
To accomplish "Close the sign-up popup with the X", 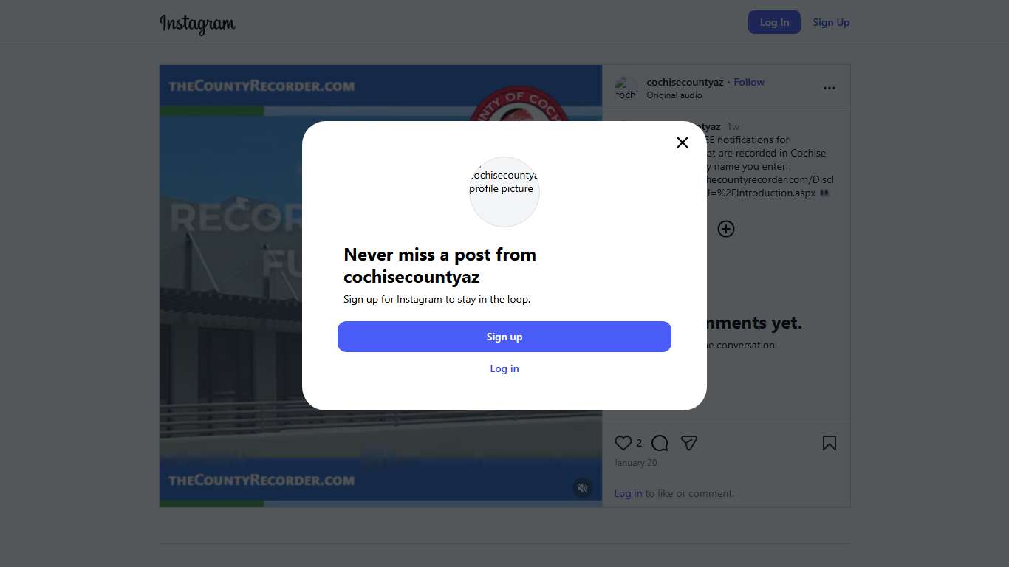I will 683,142.
